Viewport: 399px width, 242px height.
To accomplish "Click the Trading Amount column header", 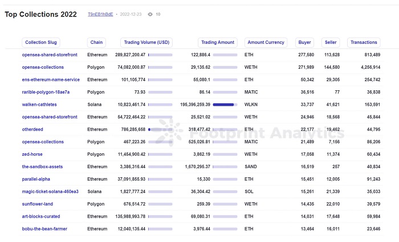I will (218, 43).
